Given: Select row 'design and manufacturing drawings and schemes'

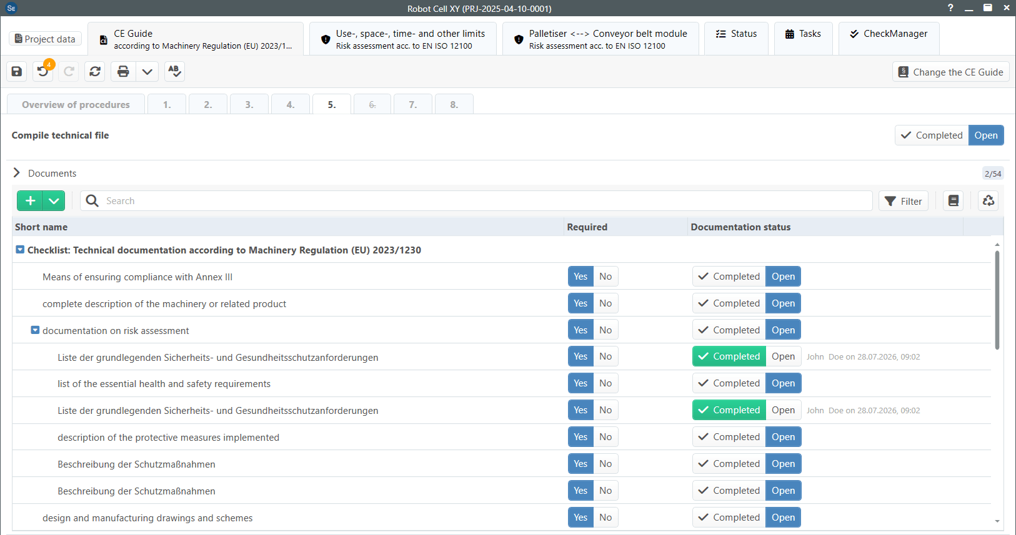Looking at the screenshot, I should 501,518.
